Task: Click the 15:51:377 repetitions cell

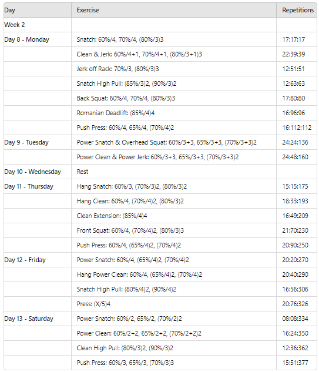Action: point(297,363)
